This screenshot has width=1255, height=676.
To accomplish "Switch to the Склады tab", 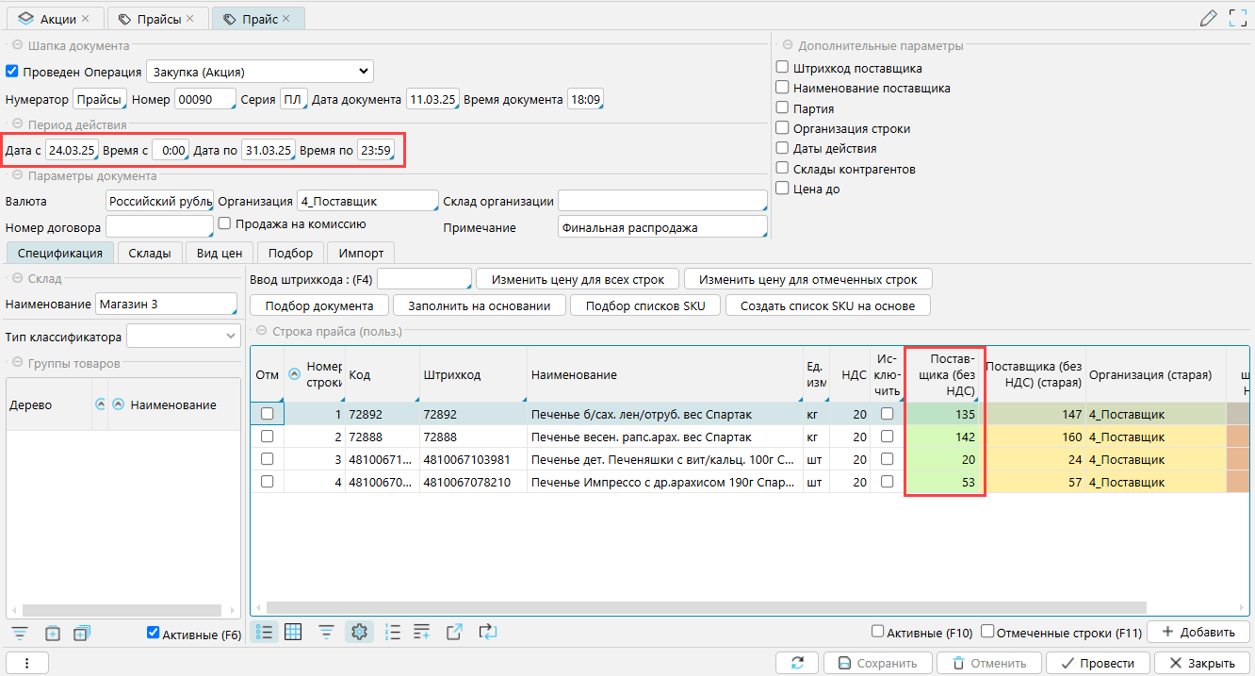I will 150,253.
